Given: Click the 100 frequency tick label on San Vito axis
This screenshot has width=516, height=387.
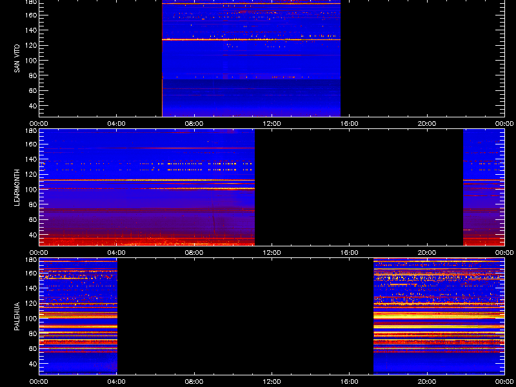Looking at the screenshot, I should (x=31, y=61).
